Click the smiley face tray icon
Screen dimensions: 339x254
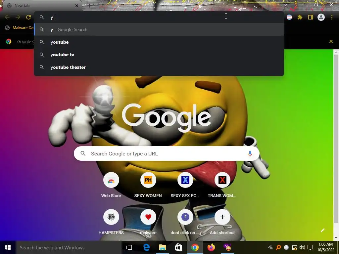click(x=286, y=247)
